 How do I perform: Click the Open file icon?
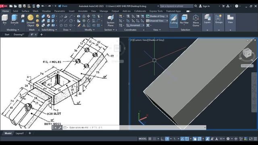coord(15,6)
